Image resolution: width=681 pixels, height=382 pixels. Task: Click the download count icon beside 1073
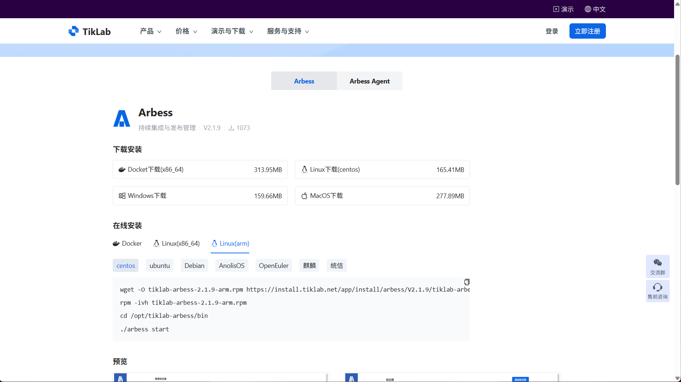231,128
